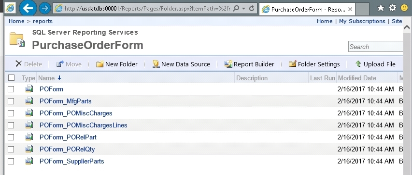The image size is (412, 175).
Task: Open Favorites with the star icon
Action: pyautogui.click(x=381, y=8)
